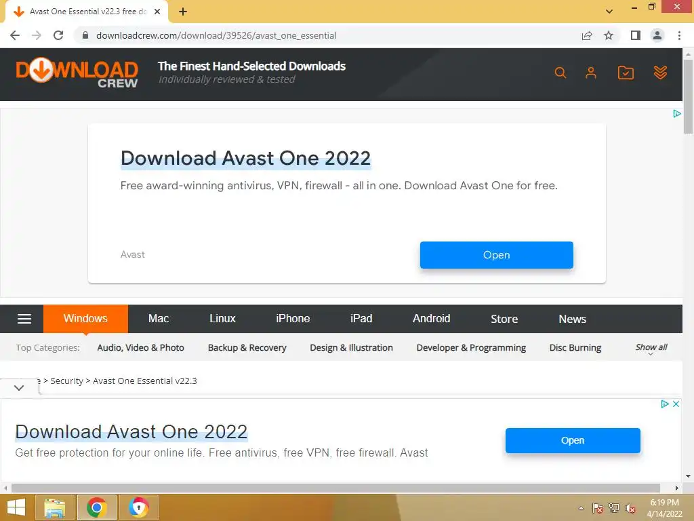Open the tab search dropdown arrow
This screenshot has width=694, height=521.
609,12
